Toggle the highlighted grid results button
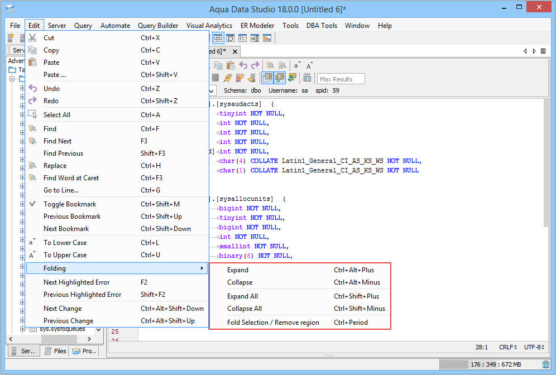556x375 pixels. pyautogui.click(x=267, y=78)
